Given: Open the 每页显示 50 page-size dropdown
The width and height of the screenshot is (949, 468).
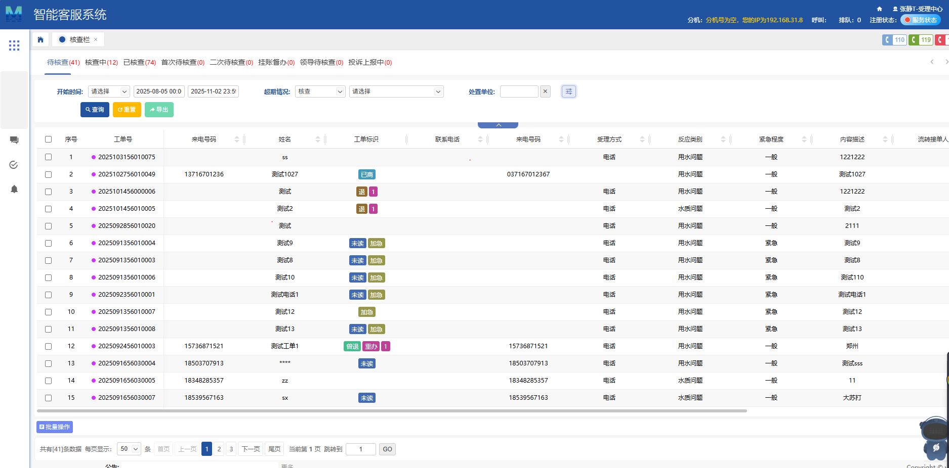Looking at the screenshot, I should (x=129, y=449).
